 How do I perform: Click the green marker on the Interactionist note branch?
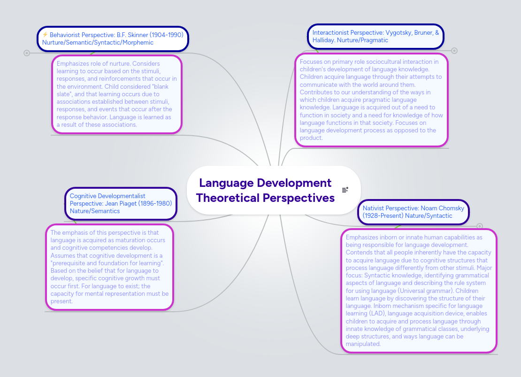(318, 51)
